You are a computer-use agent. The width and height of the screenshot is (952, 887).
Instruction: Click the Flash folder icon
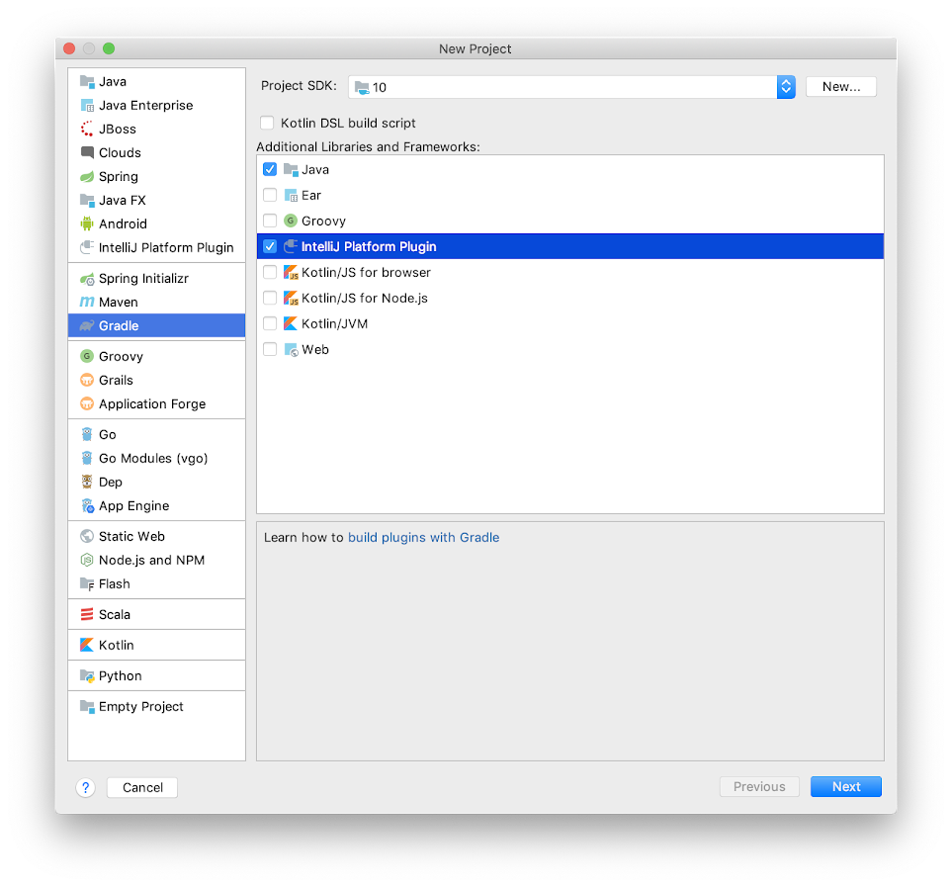[87, 584]
